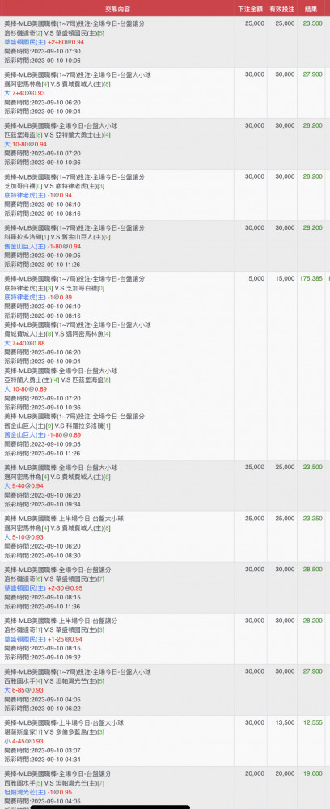Open the 華盛頓國民(主) +2+80@0.94 selection
The height and width of the screenshot is (809, 330).
click(x=44, y=42)
